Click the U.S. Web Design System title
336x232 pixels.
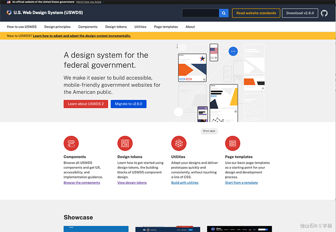(48, 13)
